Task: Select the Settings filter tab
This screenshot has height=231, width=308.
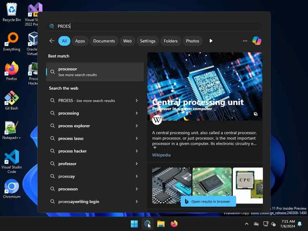Action: tap(147, 41)
